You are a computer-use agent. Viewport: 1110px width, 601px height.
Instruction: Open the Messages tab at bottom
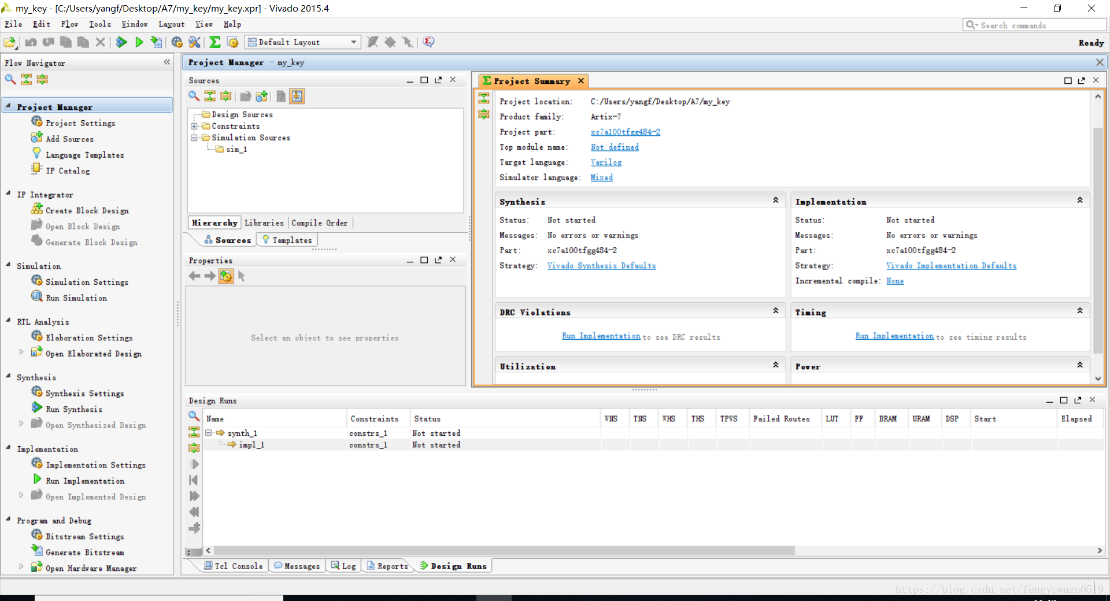tap(297, 566)
